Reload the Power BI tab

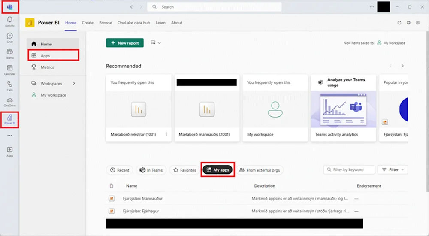399,23
